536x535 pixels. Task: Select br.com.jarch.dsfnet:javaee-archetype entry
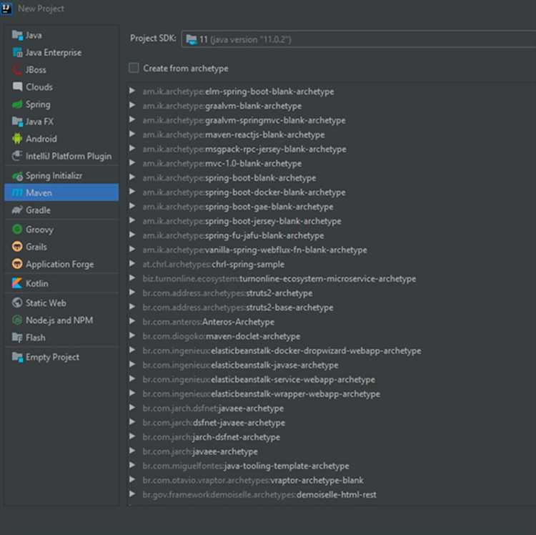click(x=213, y=408)
